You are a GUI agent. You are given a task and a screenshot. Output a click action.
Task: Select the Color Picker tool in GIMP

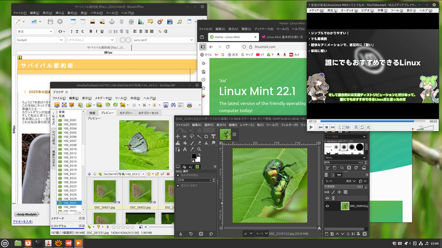192,149
